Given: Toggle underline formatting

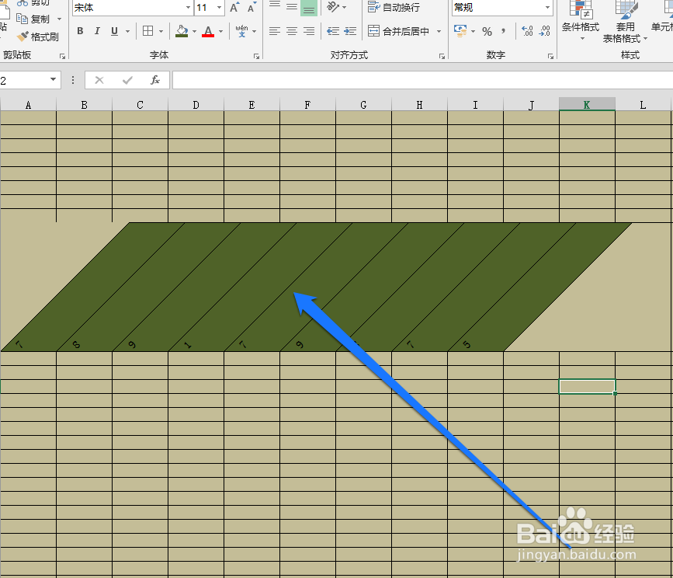Looking at the screenshot, I should point(114,31).
